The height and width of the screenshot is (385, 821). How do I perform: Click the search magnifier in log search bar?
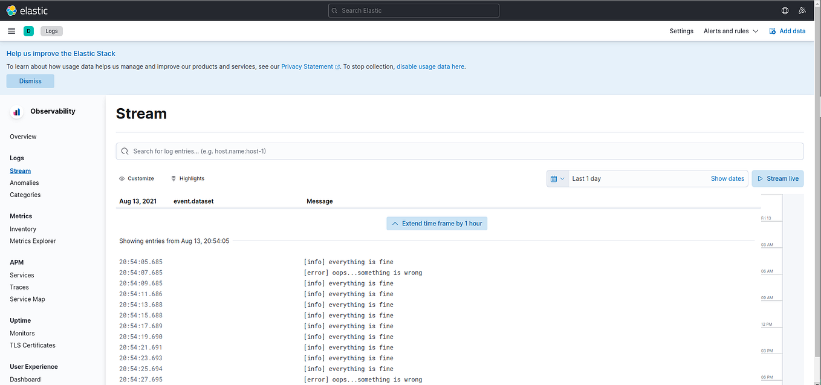[x=125, y=151]
